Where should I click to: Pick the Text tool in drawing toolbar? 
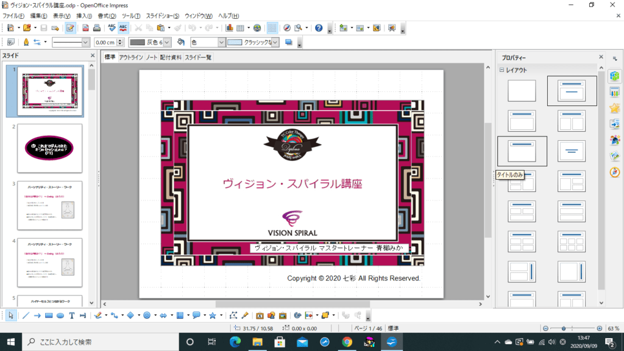[72, 316]
